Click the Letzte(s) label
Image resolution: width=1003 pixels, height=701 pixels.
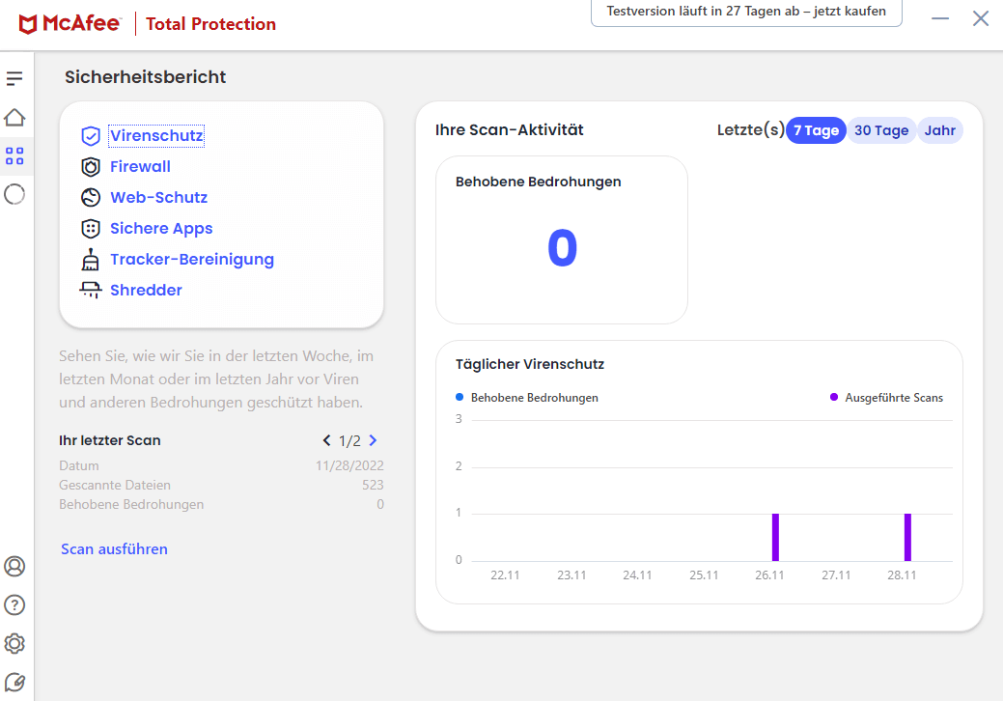coord(750,130)
